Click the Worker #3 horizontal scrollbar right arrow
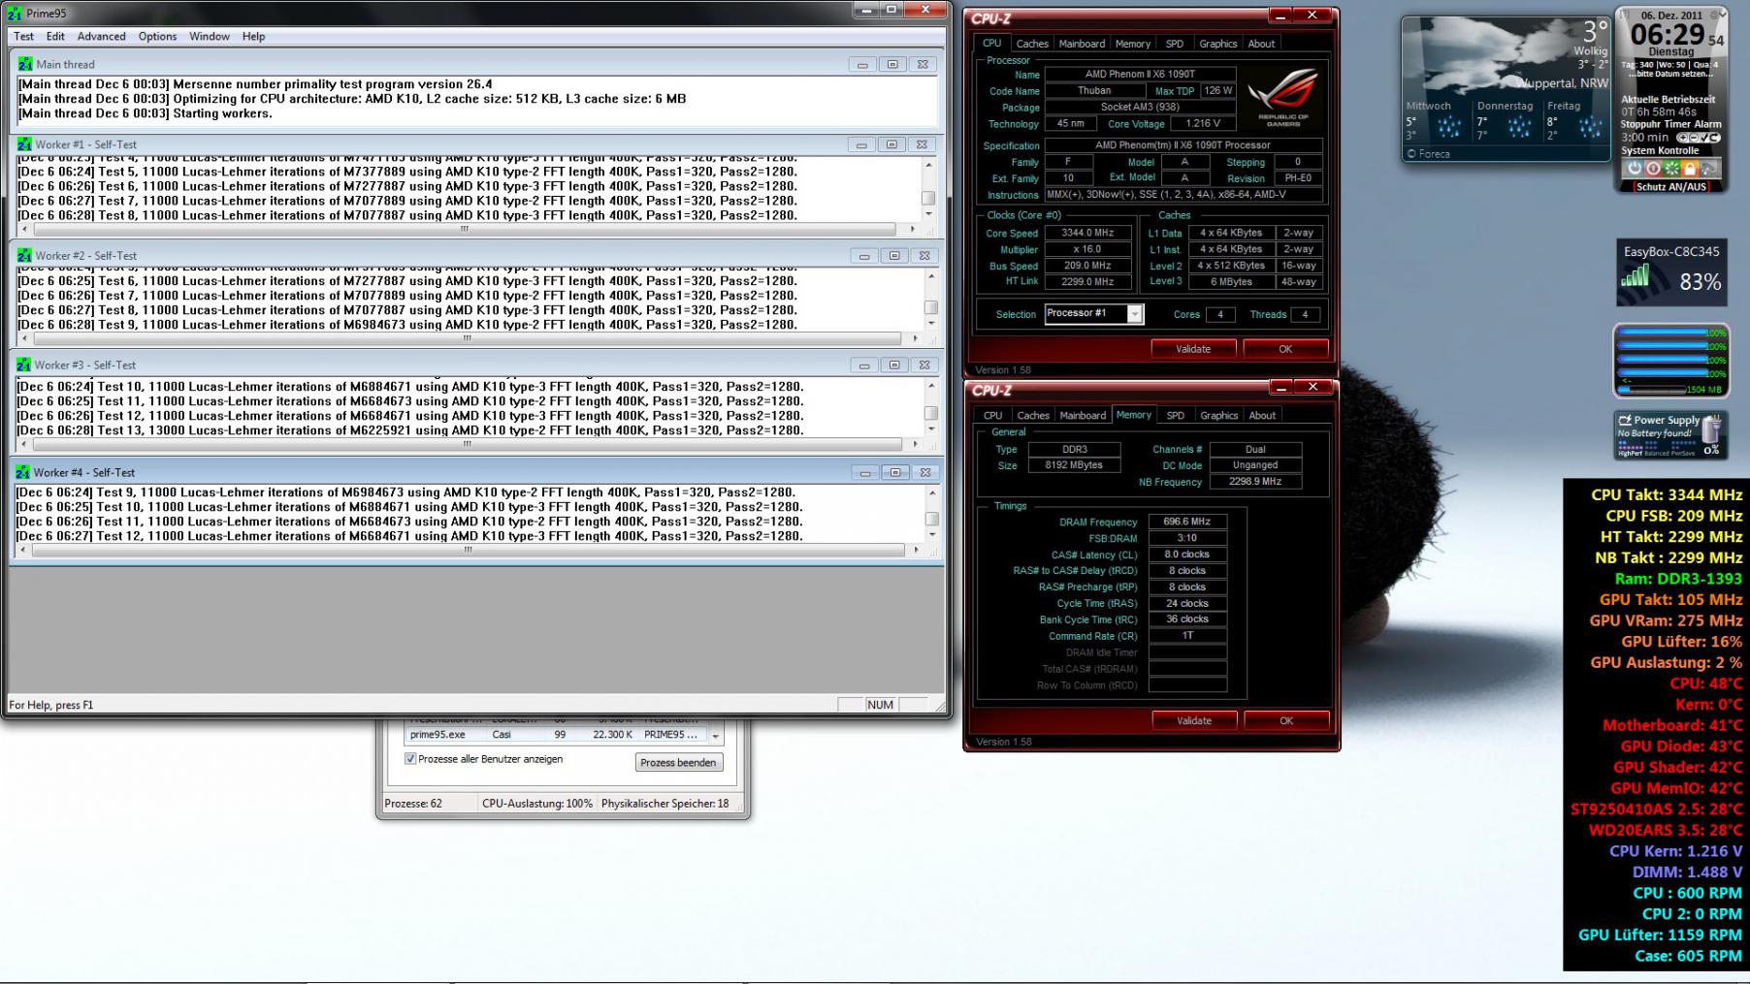 point(916,444)
